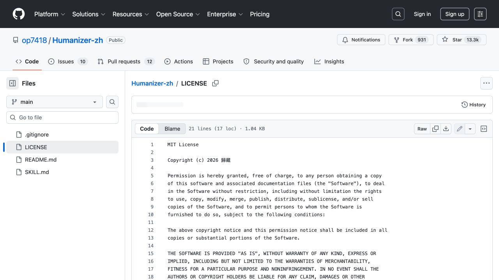Image resolution: width=499 pixels, height=280 pixels.
Task: Click the notifications bell icon
Action: point(345,40)
